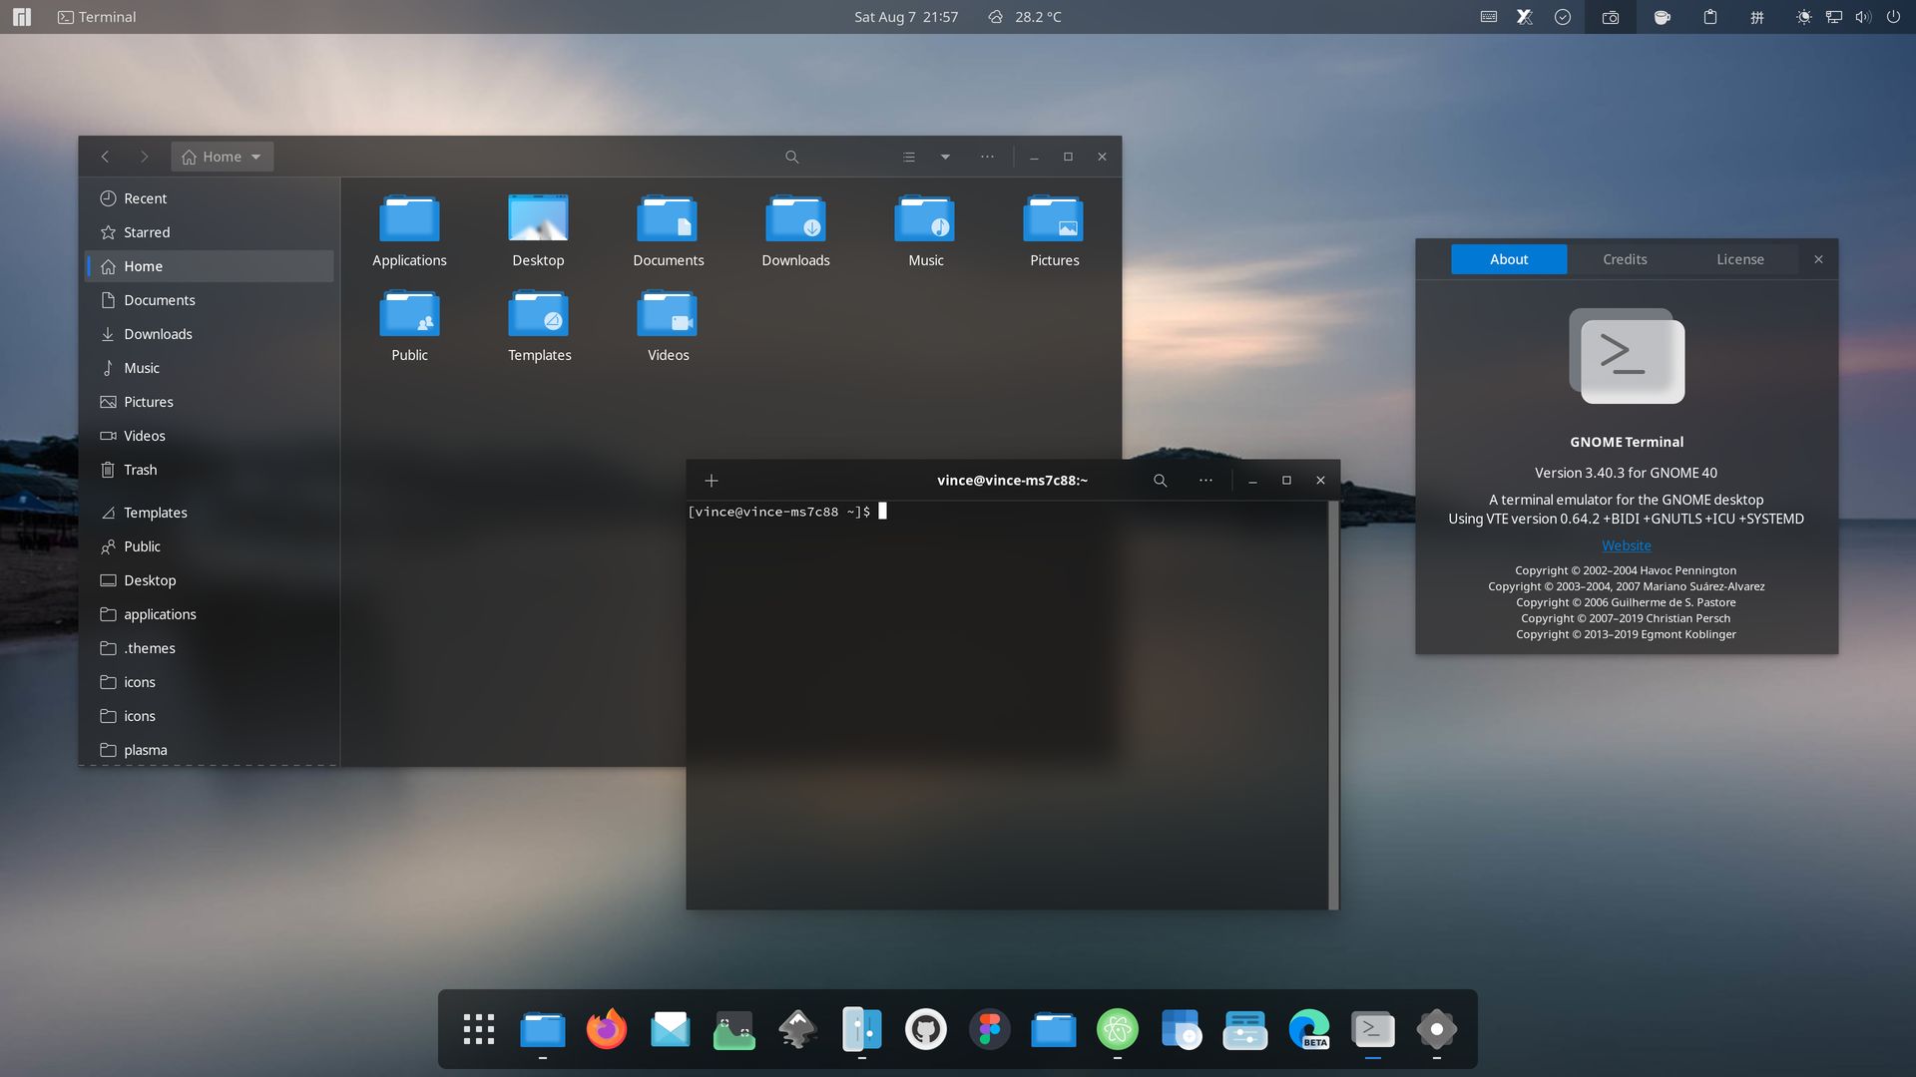Viewport: 1916px width, 1077px height.
Task: Open the app grid launcher icon
Action: coord(479,1028)
